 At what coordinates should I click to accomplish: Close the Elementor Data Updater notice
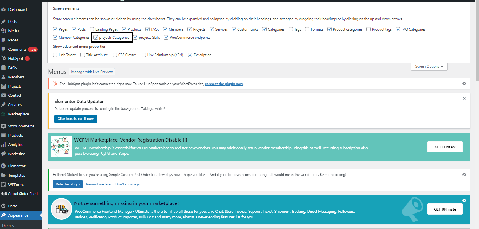click(x=464, y=99)
